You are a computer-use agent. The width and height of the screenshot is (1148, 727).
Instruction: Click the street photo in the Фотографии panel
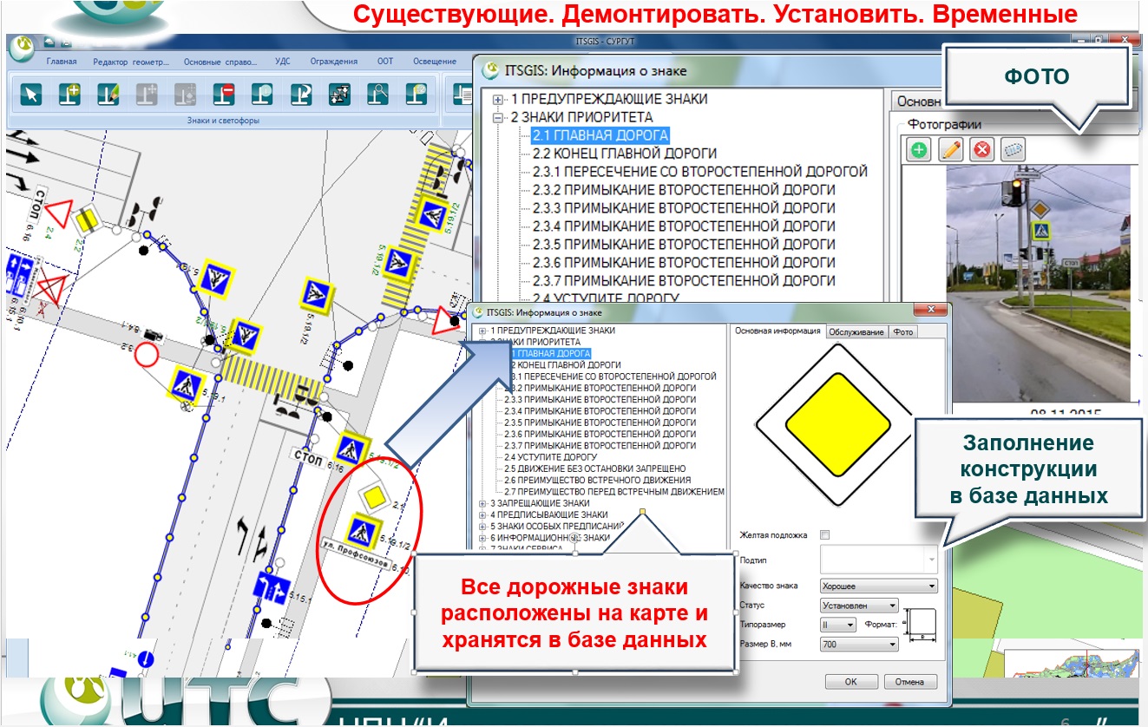coord(1039,284)
